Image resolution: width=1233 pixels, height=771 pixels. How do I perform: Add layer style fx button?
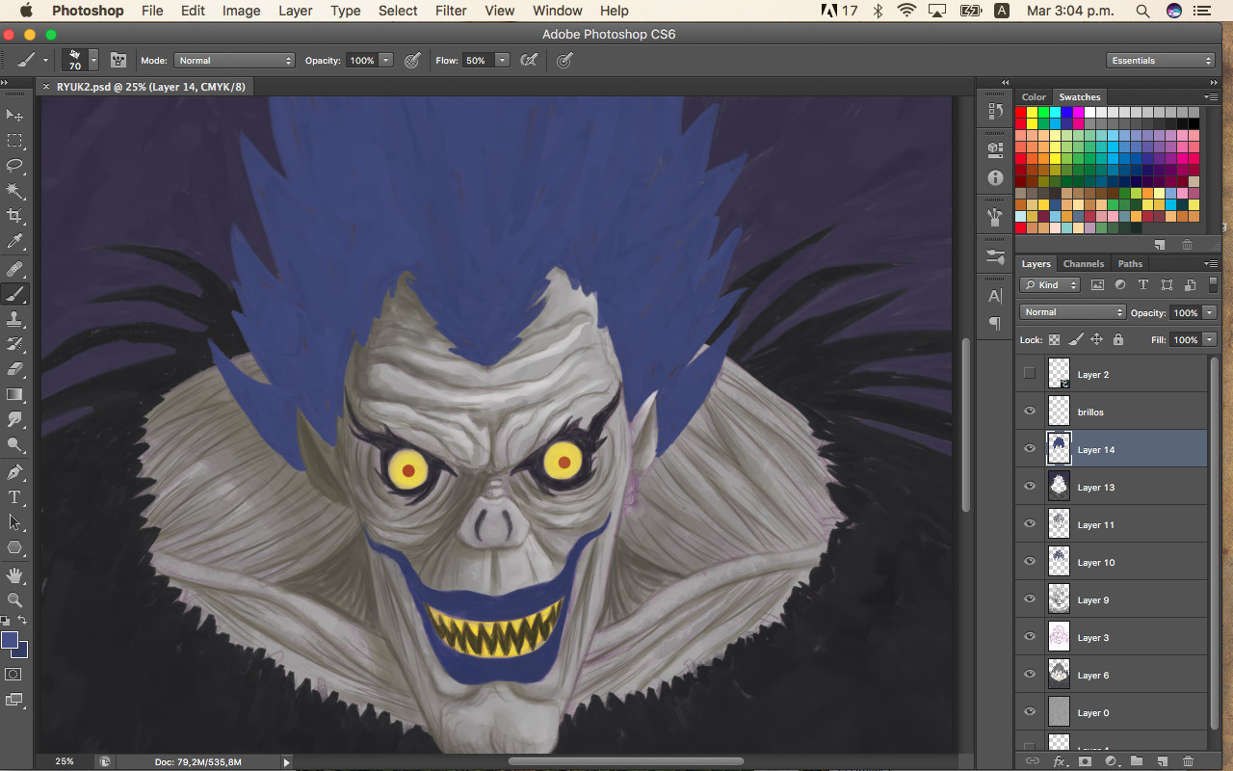point(1060,760)
